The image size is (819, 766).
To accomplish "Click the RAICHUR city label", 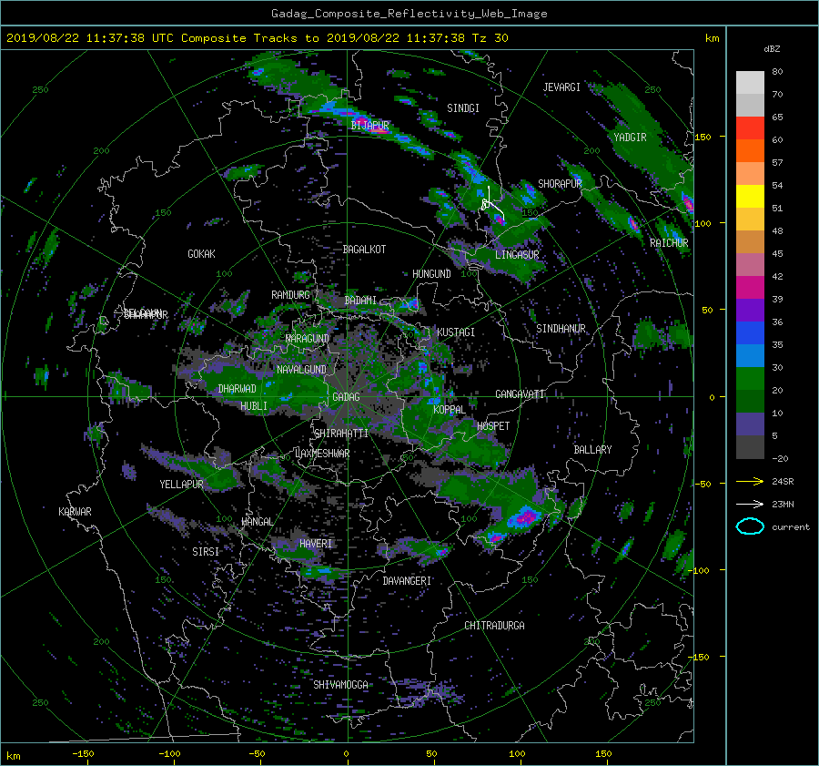I will pos(669,243).
